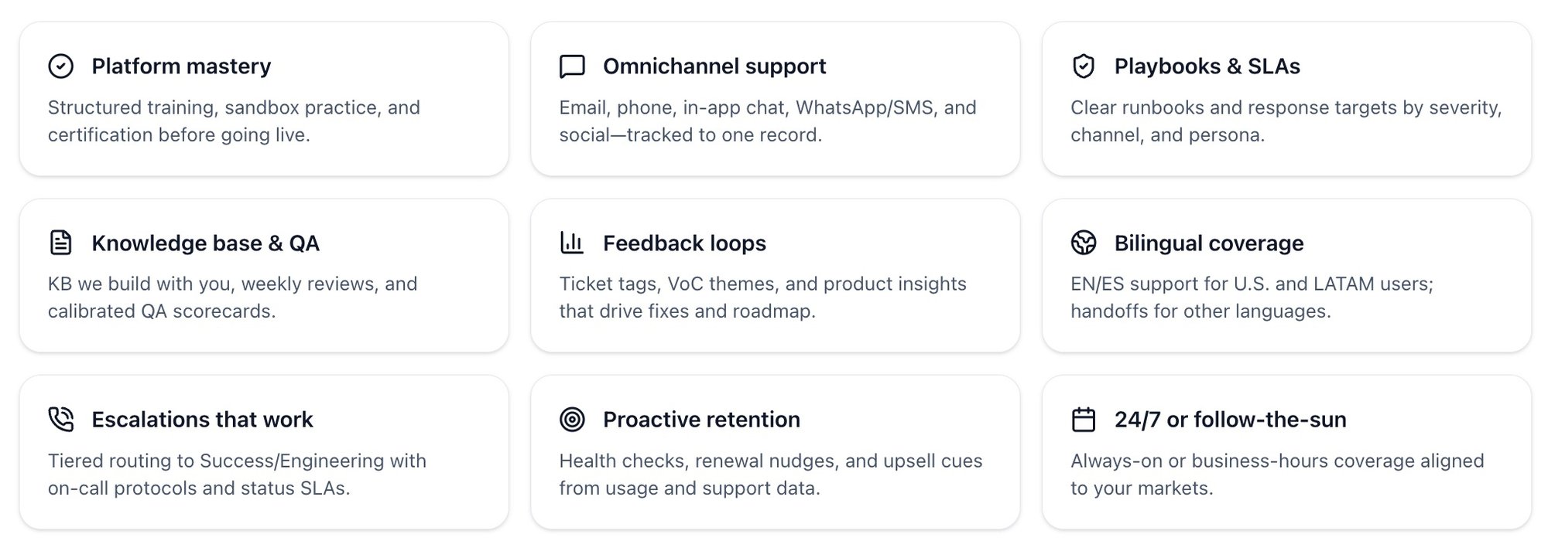Click the Omnichannel support chat bubble icon
Screen dimensions: 1548x541
point(572,66)
